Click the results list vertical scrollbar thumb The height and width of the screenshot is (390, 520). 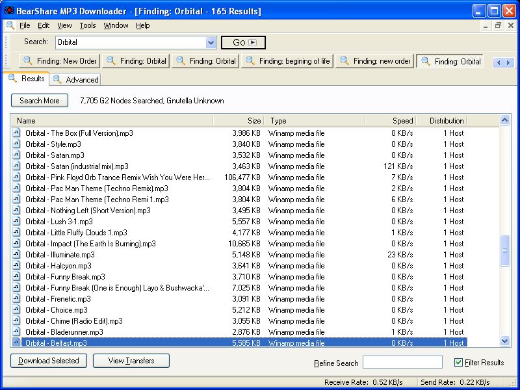505,251
